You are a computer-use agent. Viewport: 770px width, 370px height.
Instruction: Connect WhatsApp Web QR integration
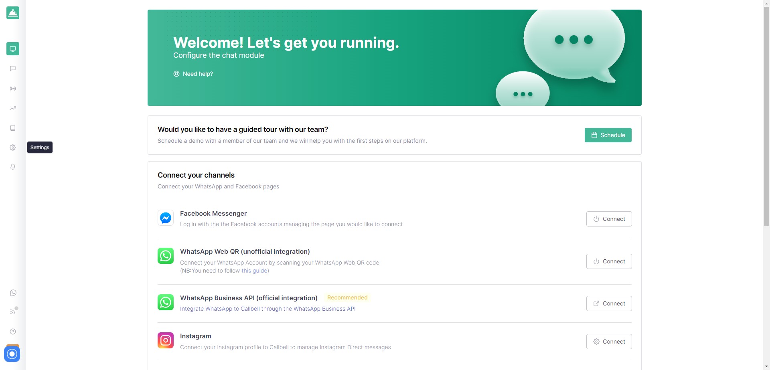click(x=609, y=261)
